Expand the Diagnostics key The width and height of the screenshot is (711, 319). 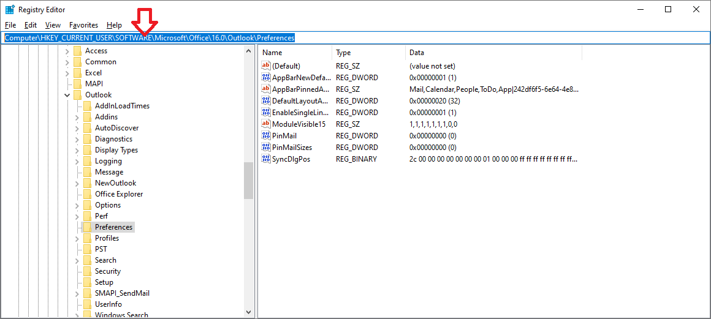[x=77, y=139]
